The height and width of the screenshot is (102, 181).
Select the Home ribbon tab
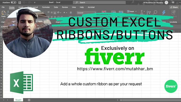tap(12, 7)
